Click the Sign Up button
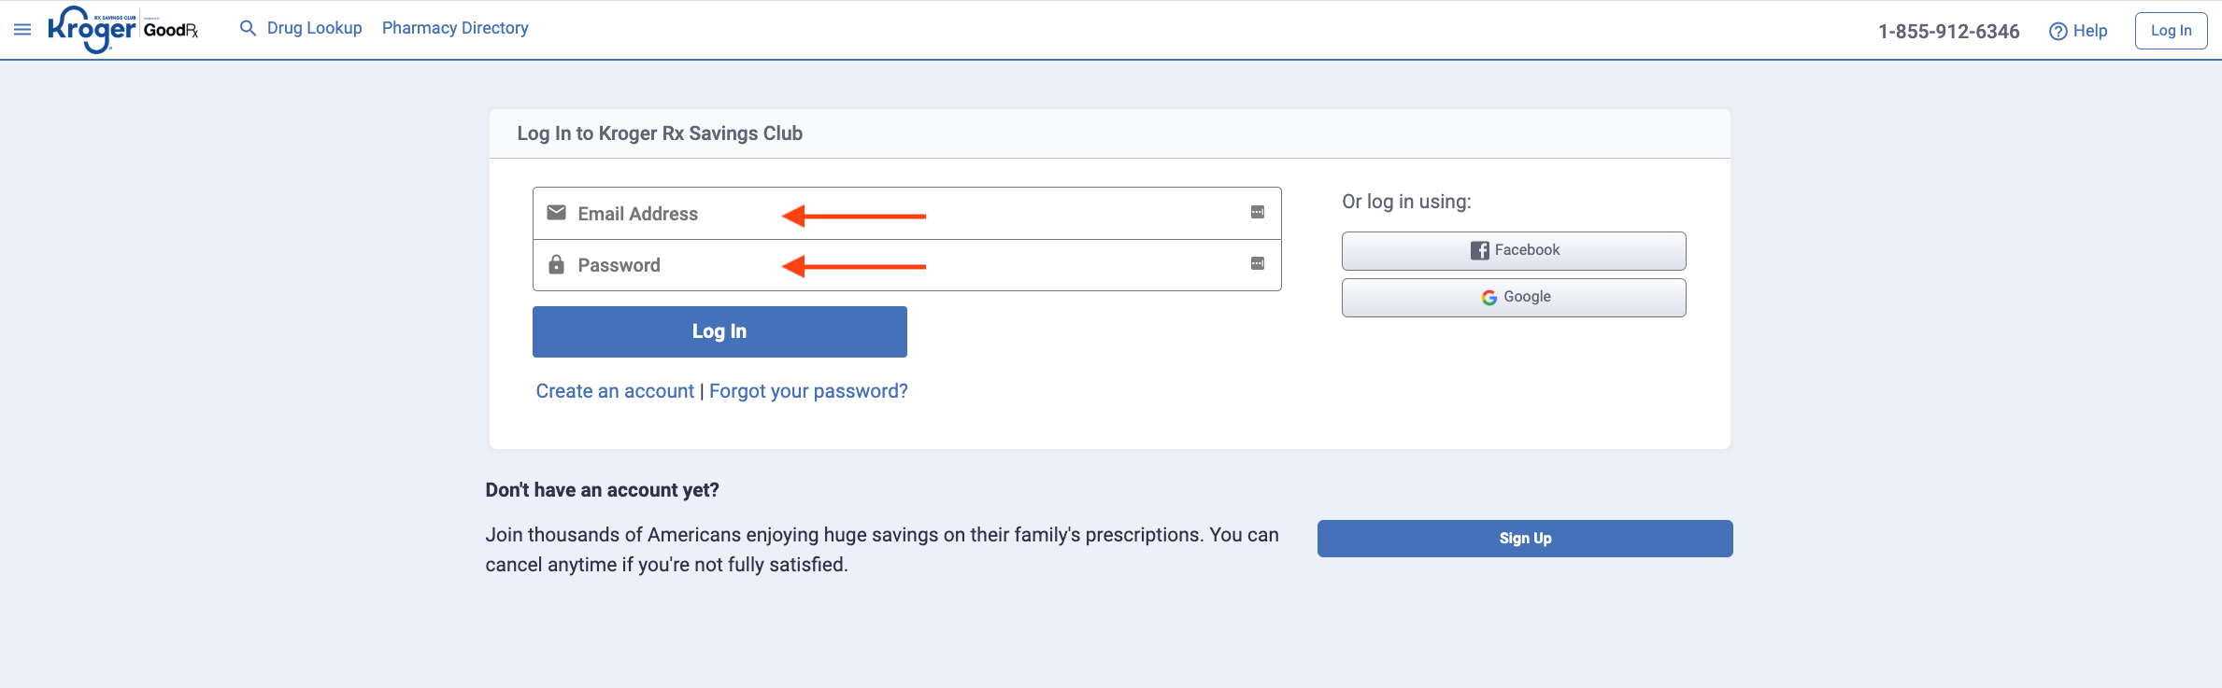Viewport: 2222px width, 688px height. 1524,538
